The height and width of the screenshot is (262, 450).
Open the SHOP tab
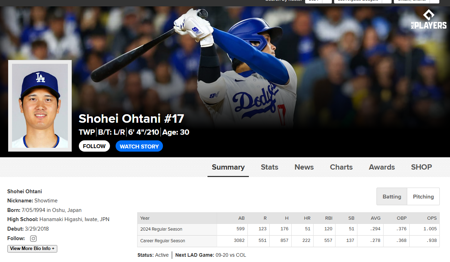pos(421,167)
